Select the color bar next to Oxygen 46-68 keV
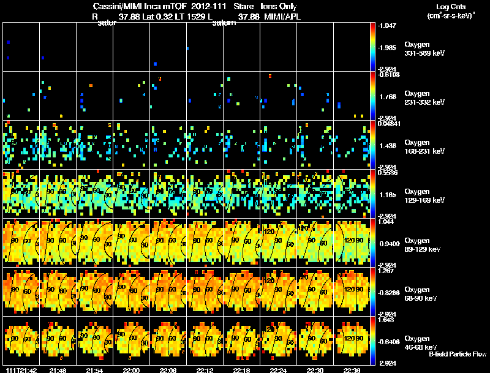This screenshot has width=490, height=373. tap(372, 341)
